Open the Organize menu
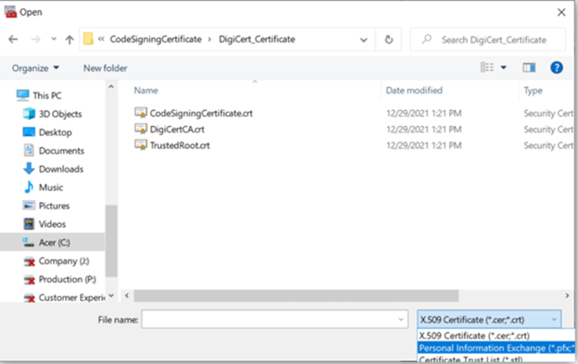 click(x=35, y=69)
